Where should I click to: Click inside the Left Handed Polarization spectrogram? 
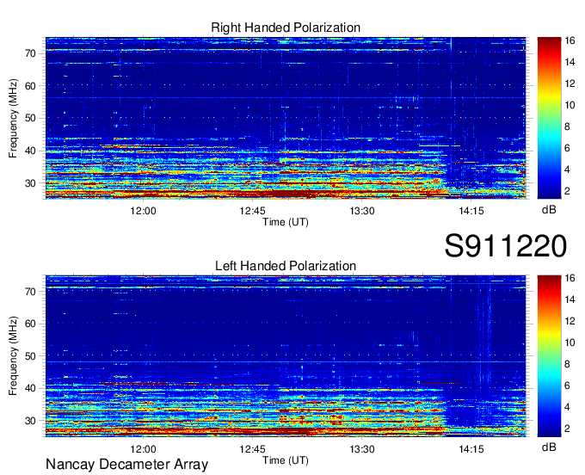286,356
